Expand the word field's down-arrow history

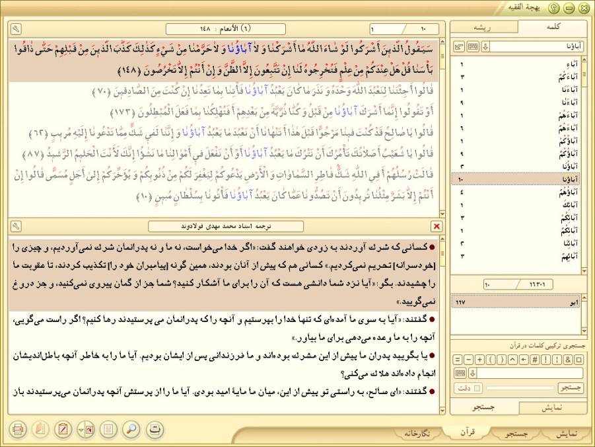(485, 47)
